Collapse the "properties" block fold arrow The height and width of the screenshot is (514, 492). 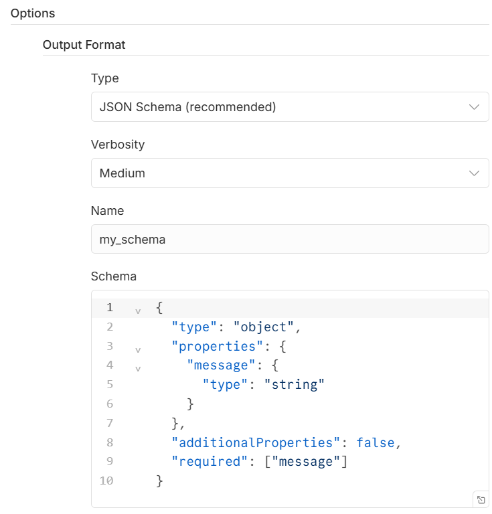138,349
